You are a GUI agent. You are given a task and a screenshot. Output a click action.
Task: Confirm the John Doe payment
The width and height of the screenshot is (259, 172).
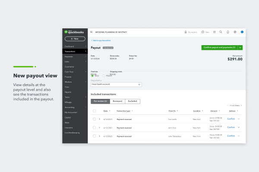[x=231, y=127]
